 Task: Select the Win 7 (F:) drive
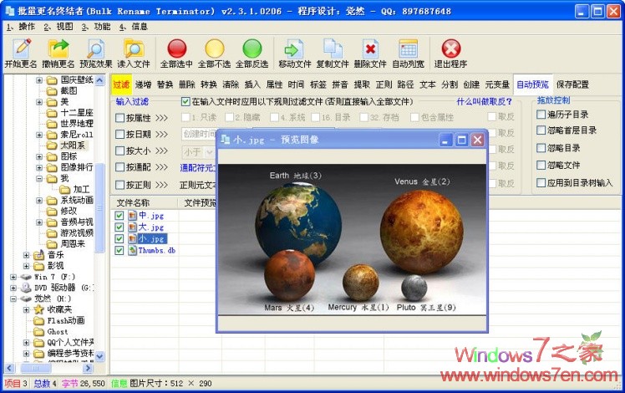click(54, 277)
